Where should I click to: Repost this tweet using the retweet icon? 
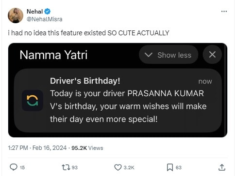pos(66,167)
